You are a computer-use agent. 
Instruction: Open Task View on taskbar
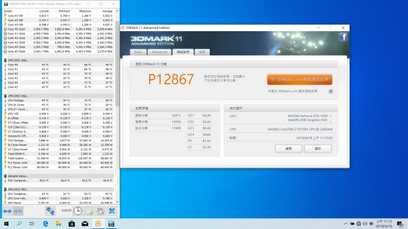tap(32, 223)
